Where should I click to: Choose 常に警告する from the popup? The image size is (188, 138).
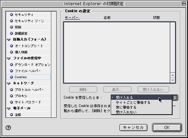[142, 107]
